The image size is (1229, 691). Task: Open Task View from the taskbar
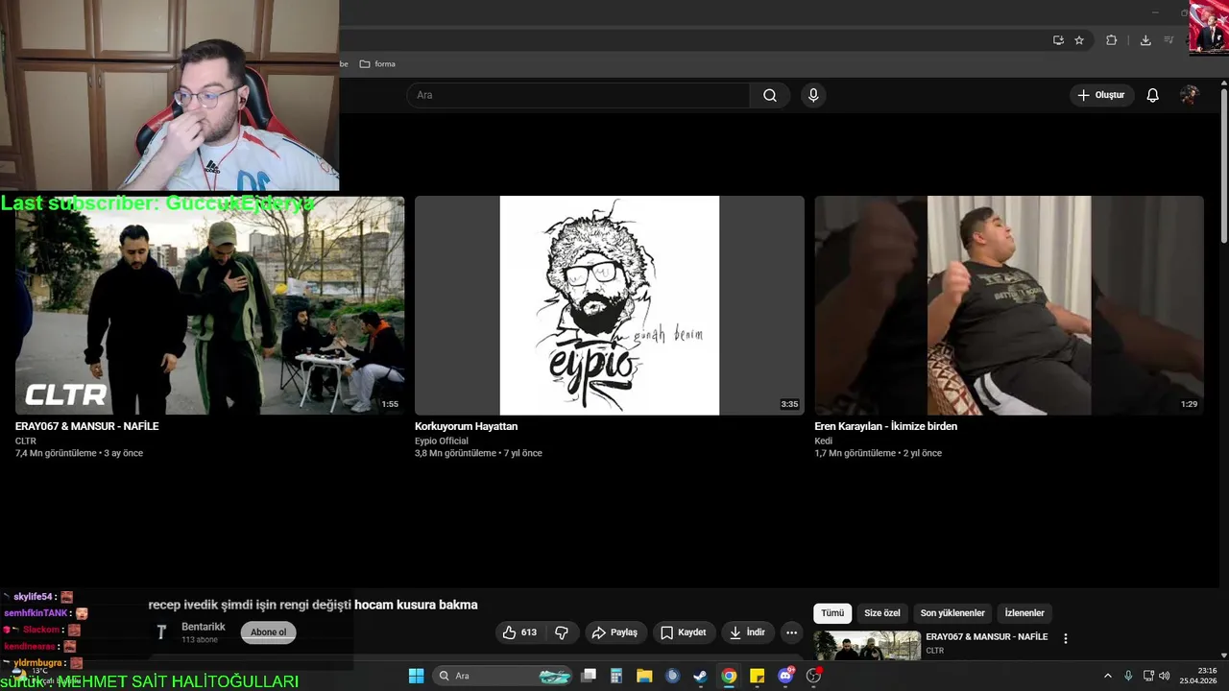[589, 676]
